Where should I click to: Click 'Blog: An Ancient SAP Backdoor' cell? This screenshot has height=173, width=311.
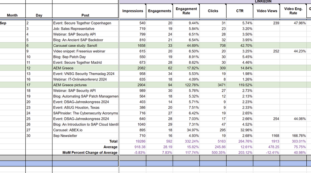[85, 40]
